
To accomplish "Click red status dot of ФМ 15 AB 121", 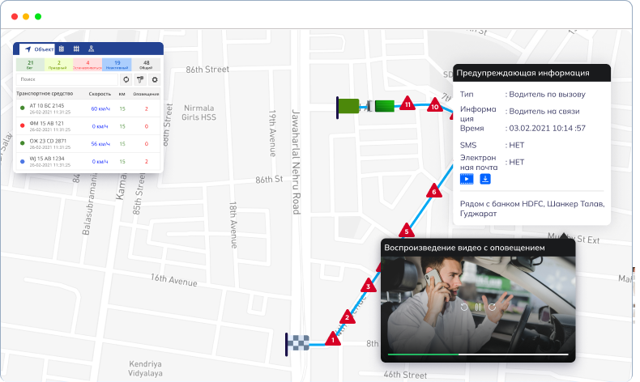I will [x=23, y=125].
